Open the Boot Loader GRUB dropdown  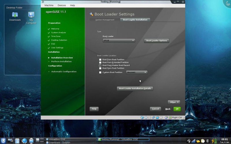click(x=119, y=41)
